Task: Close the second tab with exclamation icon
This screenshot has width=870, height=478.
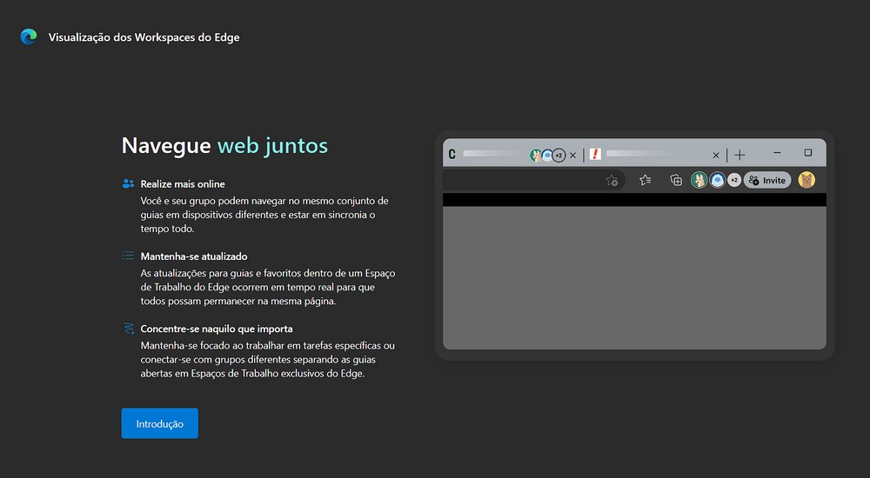Action: coord(716,155)
